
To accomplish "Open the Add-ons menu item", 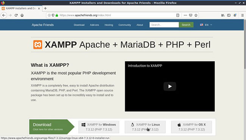I will point(95,25).
